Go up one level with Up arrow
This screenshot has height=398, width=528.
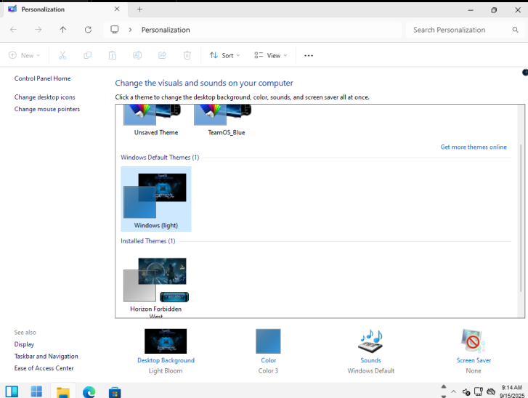pyautogui.click(x=63, y=30)
